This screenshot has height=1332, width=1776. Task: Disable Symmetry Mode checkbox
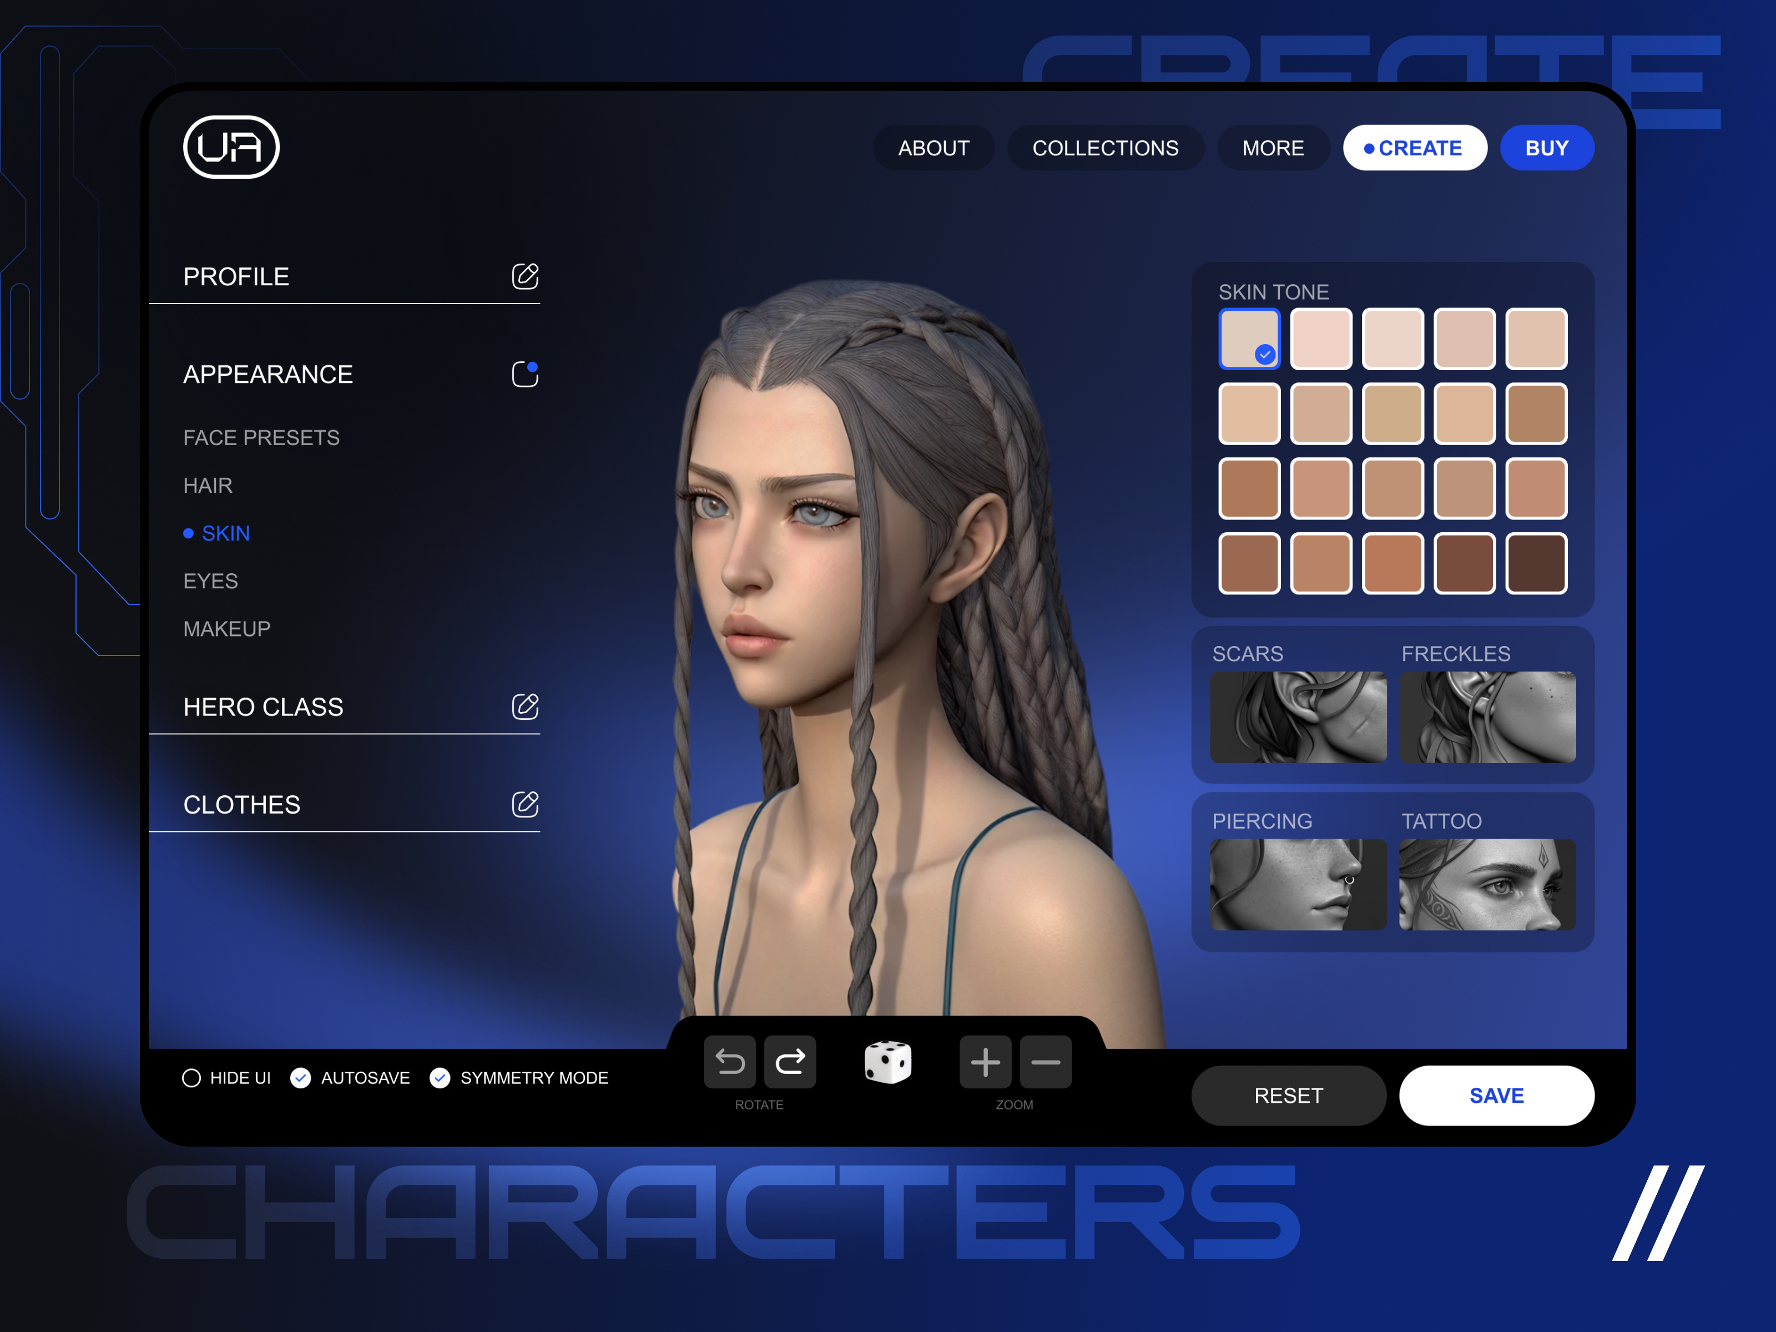[x=440, y=1077]
